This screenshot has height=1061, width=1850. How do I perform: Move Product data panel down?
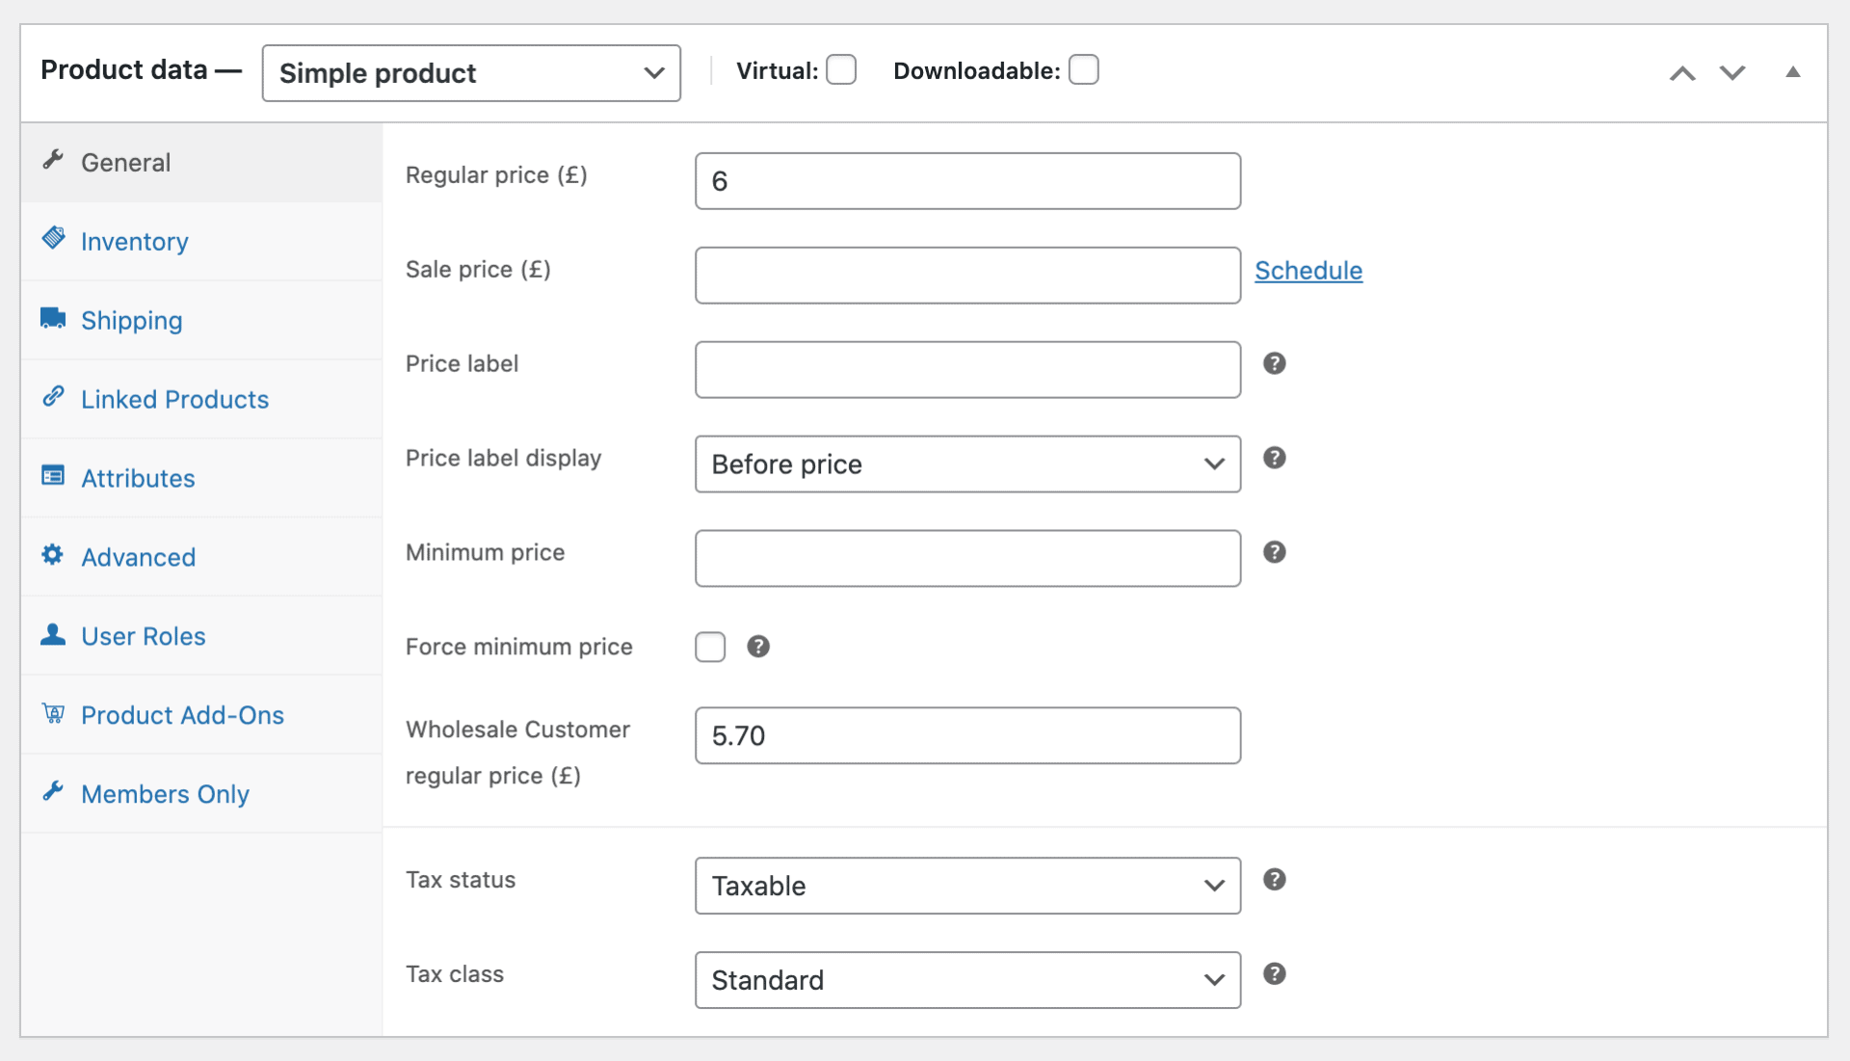point(1732,73)
